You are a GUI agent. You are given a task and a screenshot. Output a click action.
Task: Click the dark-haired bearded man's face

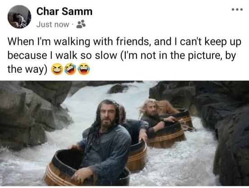[108, 115]
